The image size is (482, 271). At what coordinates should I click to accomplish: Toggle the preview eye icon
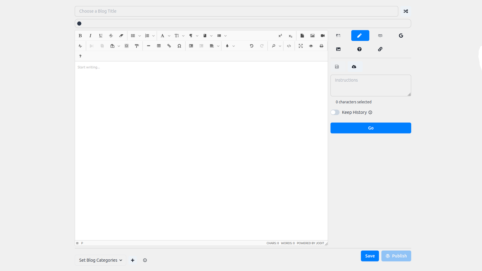(x=311, y=46)
